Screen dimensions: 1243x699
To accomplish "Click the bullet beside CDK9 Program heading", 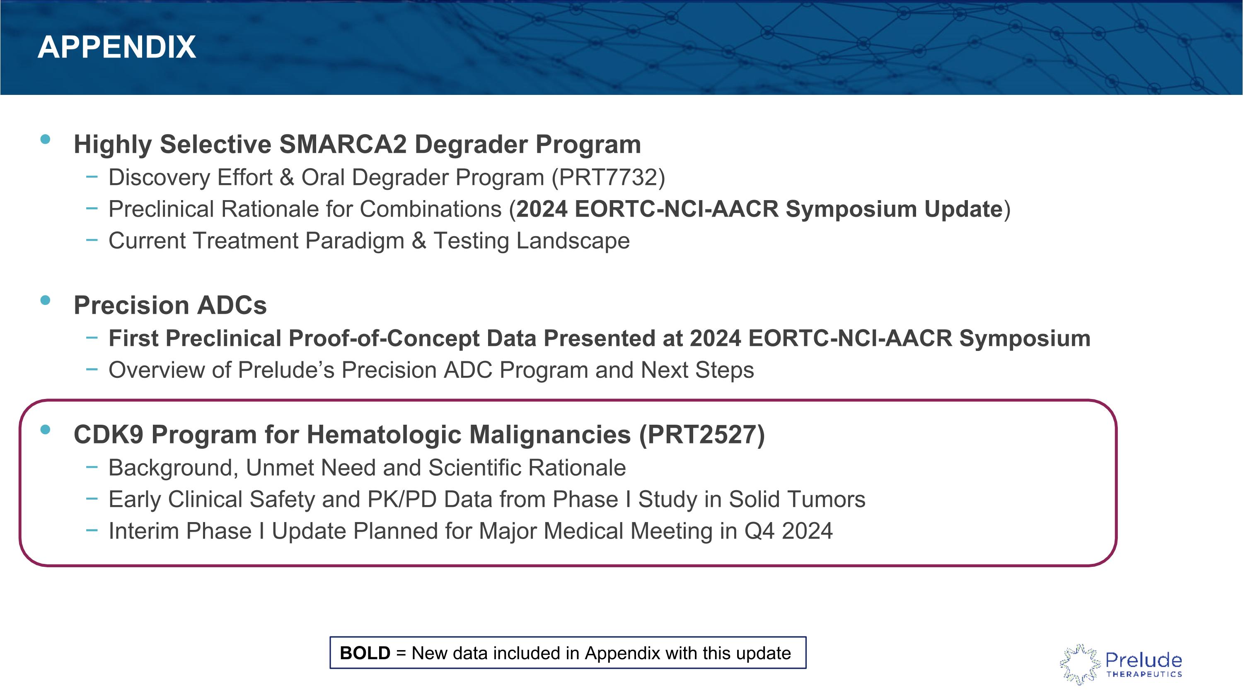I will click(x=45, y=430).
